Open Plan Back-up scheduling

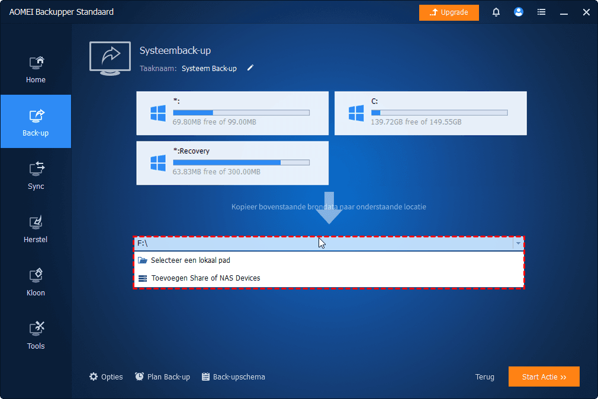[x=162, y=377]
